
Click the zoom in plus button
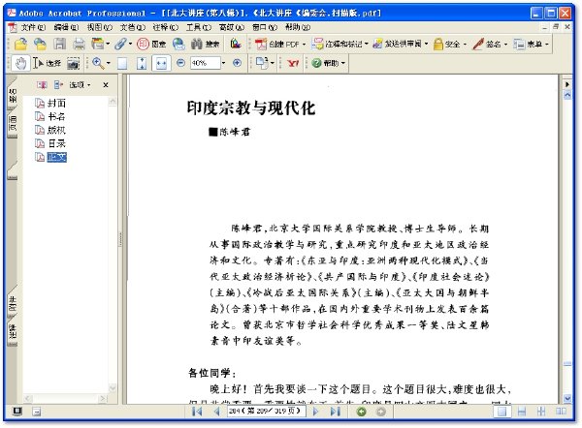(x=238, y=63)
